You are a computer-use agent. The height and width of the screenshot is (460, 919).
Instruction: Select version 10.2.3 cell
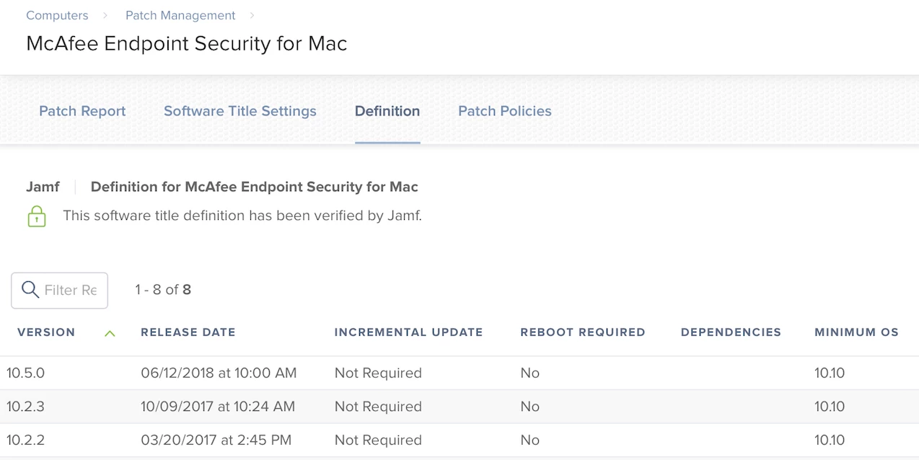pyautogui.click(x=26, y=407)
